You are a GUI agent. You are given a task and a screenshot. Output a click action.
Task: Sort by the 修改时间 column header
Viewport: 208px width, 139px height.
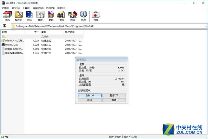coord(74,32)
